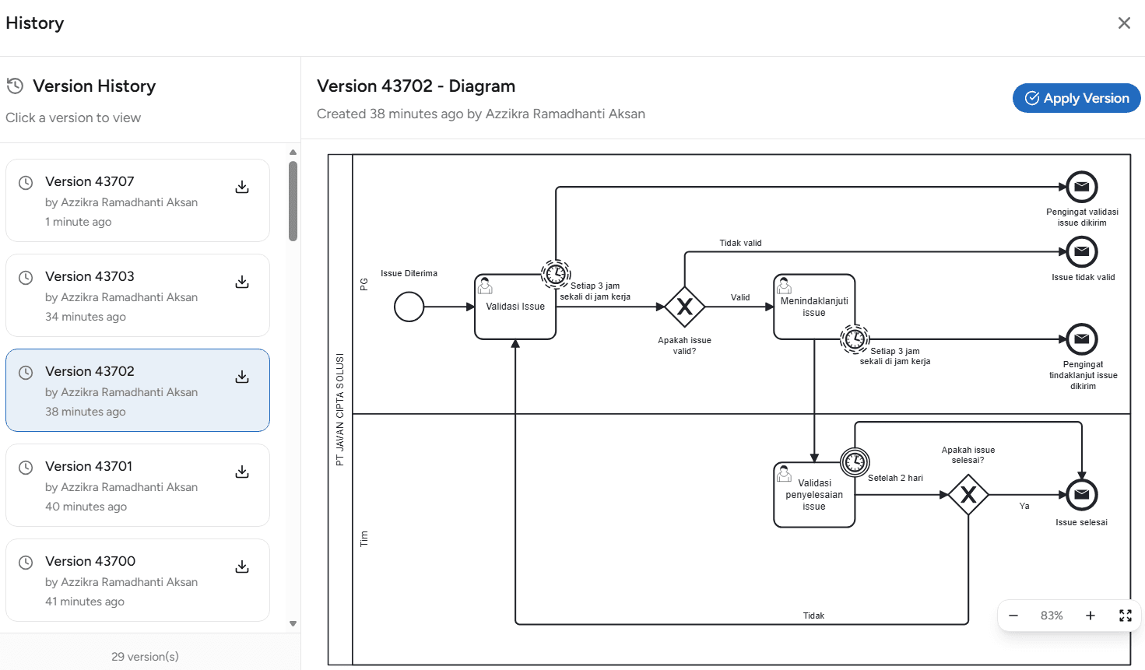Screen dimensions: 1145x670
Task: Click the PG lane label
Action: [364, 284]
